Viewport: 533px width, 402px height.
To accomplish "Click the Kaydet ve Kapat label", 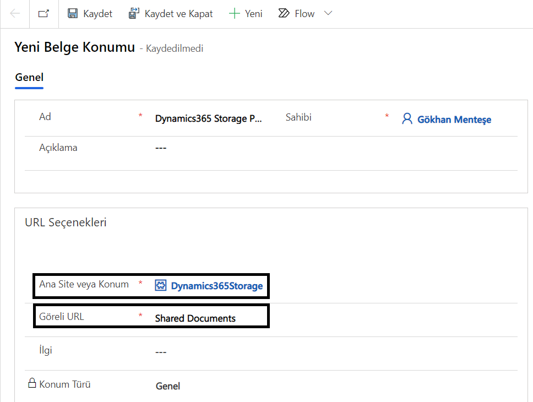I will coord(178,14).
